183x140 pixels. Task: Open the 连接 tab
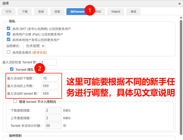point(41,12)
